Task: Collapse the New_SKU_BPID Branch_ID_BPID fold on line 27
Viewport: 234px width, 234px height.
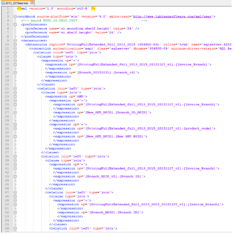Action: click(x=15, y=113)
